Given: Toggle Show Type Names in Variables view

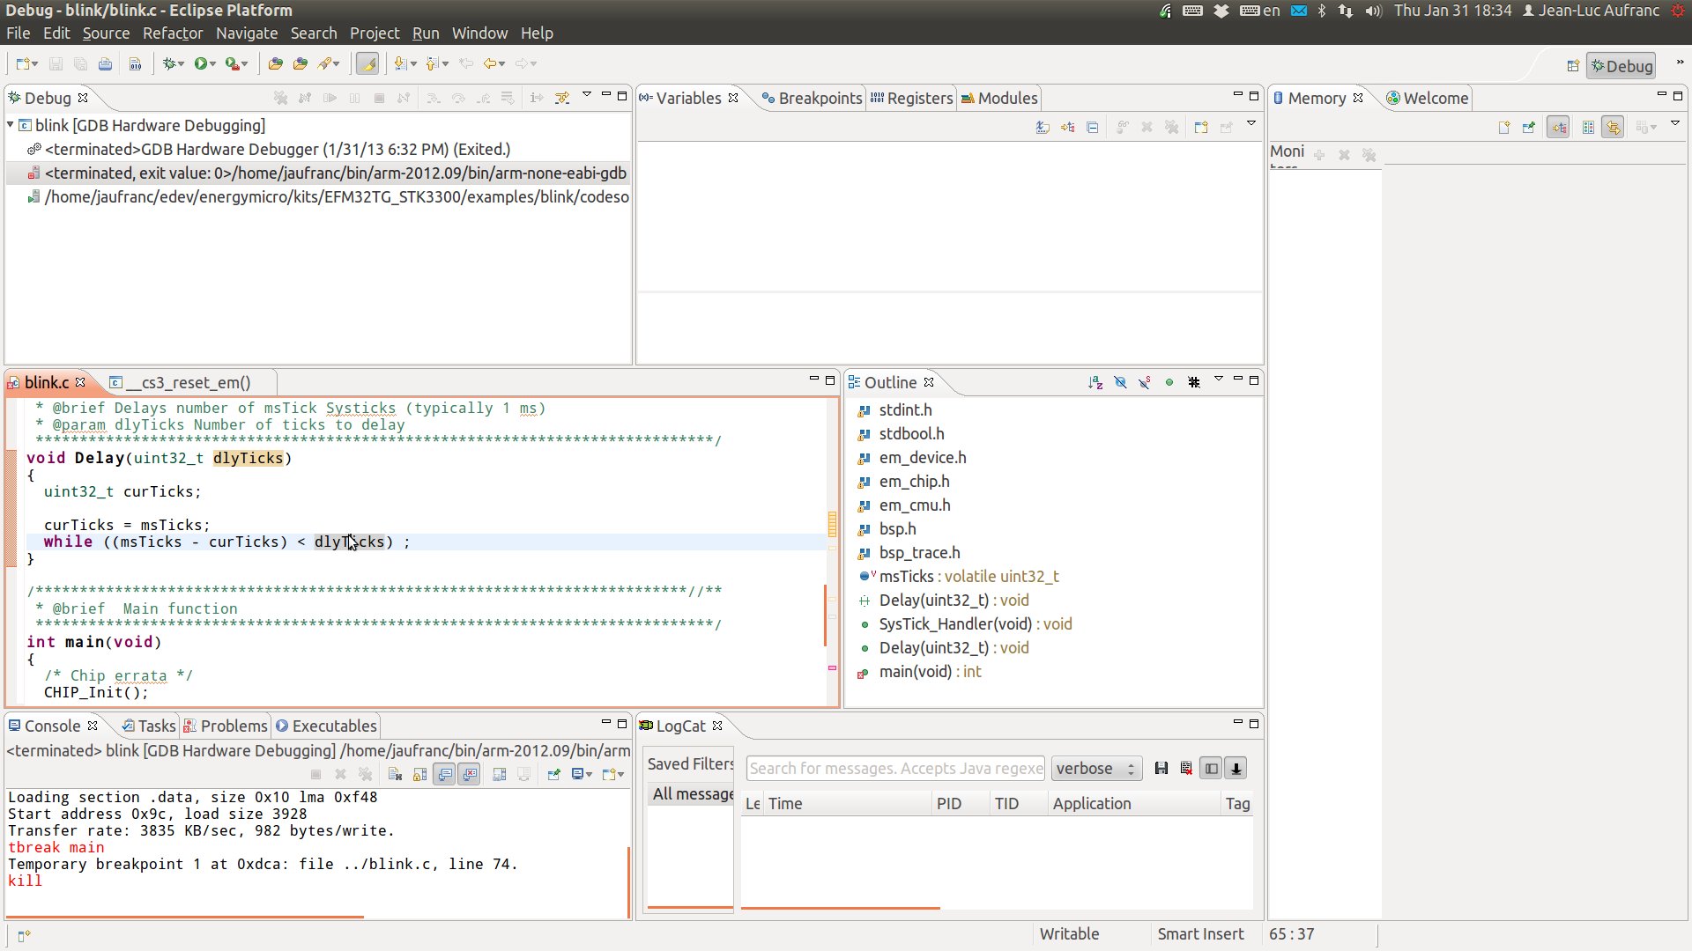Looking at the screenshot, I should point(1043,128).
